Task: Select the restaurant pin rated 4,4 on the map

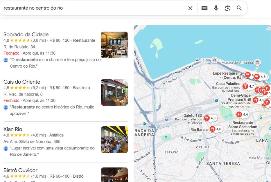Action: [242, 114]
